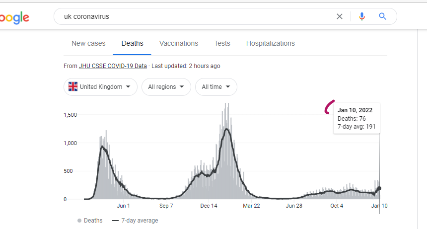The width and height of the screenshot is (427, 229).
Task: Open the Tests tab
Action: pyautogui.click(x=222, y=43)
